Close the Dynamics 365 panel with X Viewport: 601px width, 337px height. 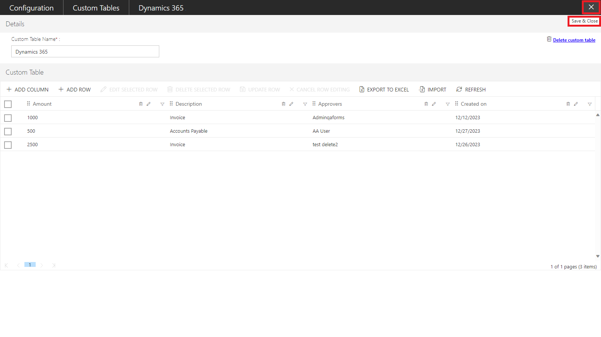(591, 7)
